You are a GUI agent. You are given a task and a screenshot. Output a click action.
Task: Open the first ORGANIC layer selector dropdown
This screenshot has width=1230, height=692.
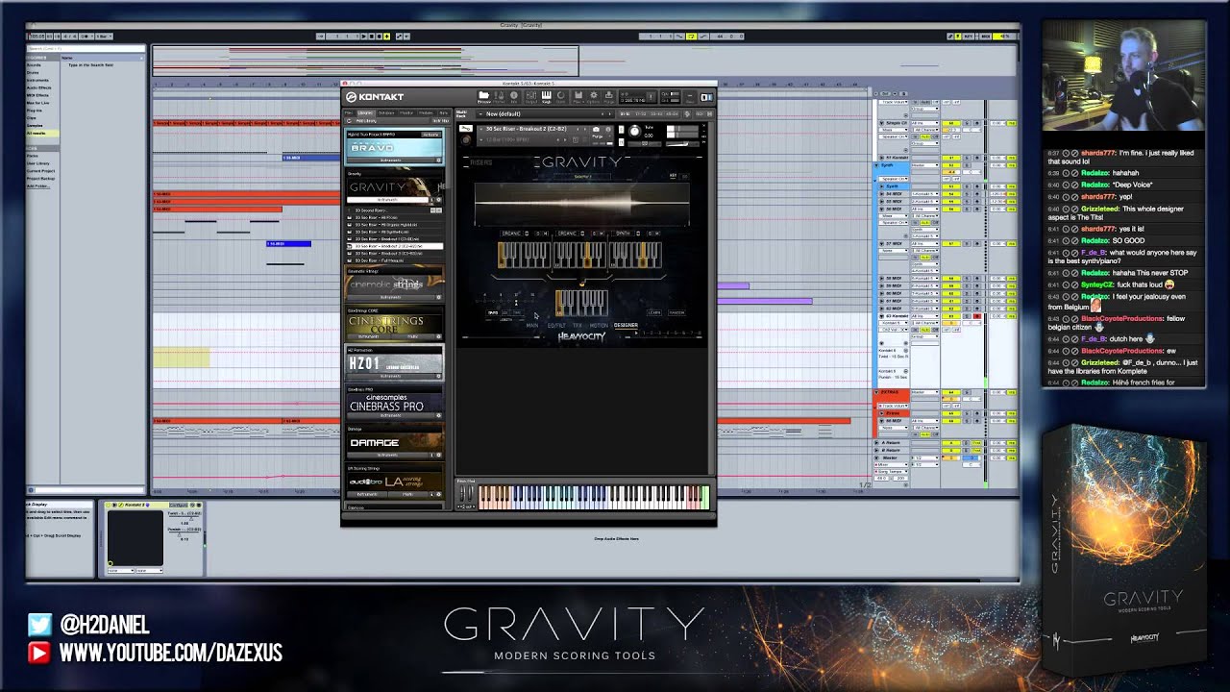514,234
